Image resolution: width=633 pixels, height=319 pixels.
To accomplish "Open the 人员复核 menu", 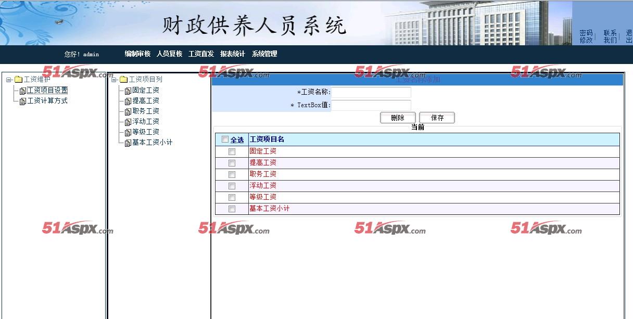I will tap(169, 54).
